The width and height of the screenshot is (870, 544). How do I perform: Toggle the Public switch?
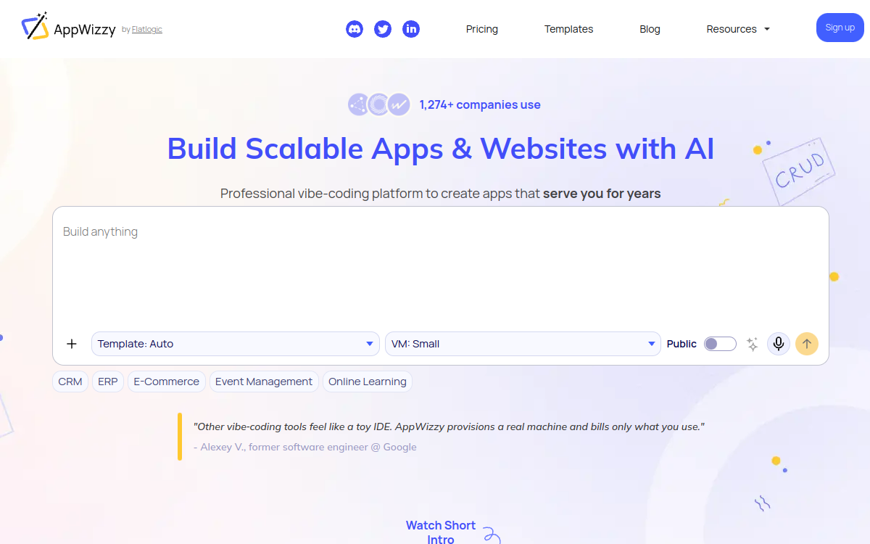pos(720,344)
